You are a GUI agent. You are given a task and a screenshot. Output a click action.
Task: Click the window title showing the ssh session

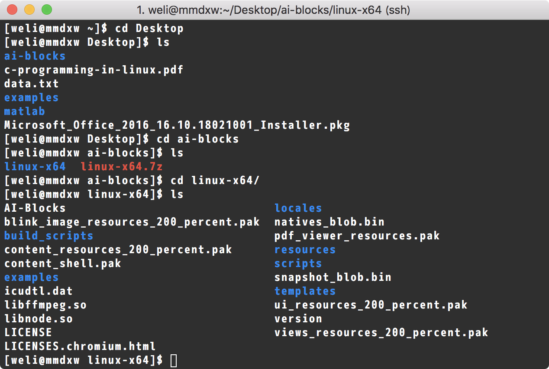[x=273, y=10]
